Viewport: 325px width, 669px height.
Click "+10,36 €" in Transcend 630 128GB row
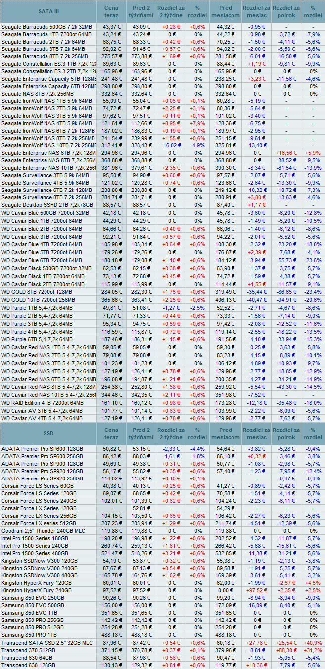(x=256, y=665)
